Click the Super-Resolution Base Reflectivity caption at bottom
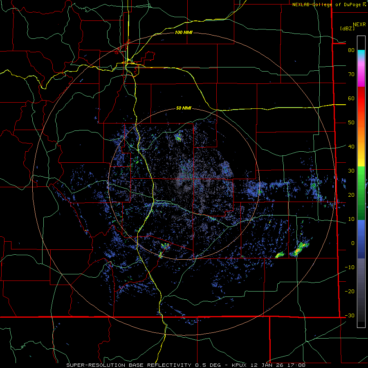368x368 pixels. pos(186,365)
